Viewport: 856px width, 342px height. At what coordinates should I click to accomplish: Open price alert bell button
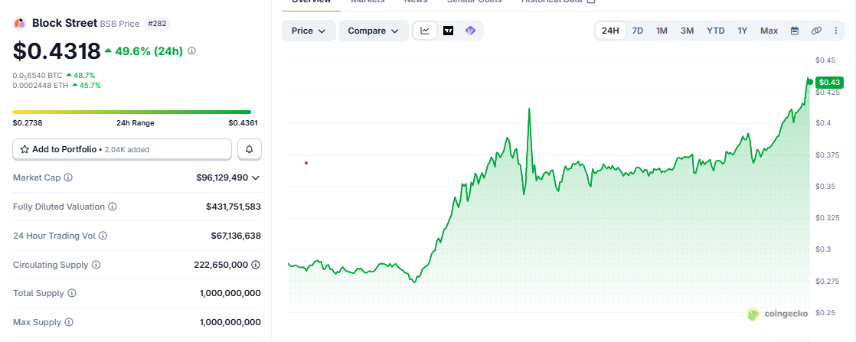250,149
